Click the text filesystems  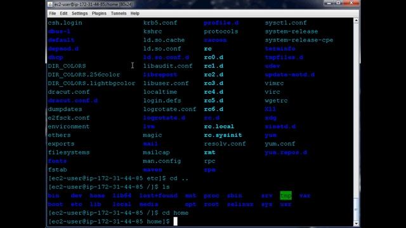pyautogui.click(x=69, y=153)
